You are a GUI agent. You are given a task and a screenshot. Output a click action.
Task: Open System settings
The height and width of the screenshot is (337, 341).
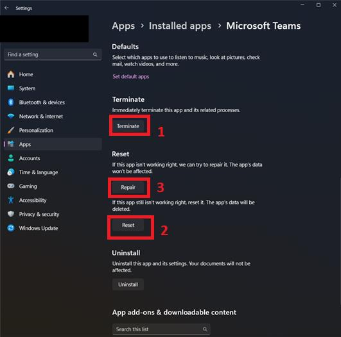53,88
